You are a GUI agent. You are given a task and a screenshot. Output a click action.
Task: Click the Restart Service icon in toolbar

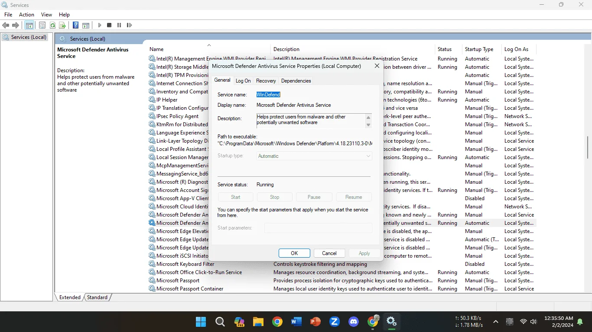[x=129, y=26]
